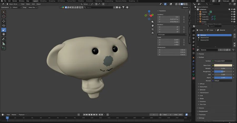Activate the Rotate tool
237x123 pixels.
point(4,25)
